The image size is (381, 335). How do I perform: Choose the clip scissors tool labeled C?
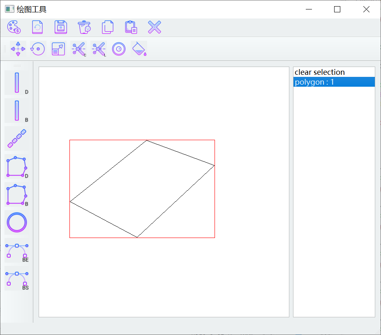(79, 49)
